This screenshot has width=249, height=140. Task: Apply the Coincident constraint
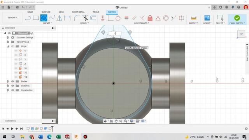coord(110,18)
